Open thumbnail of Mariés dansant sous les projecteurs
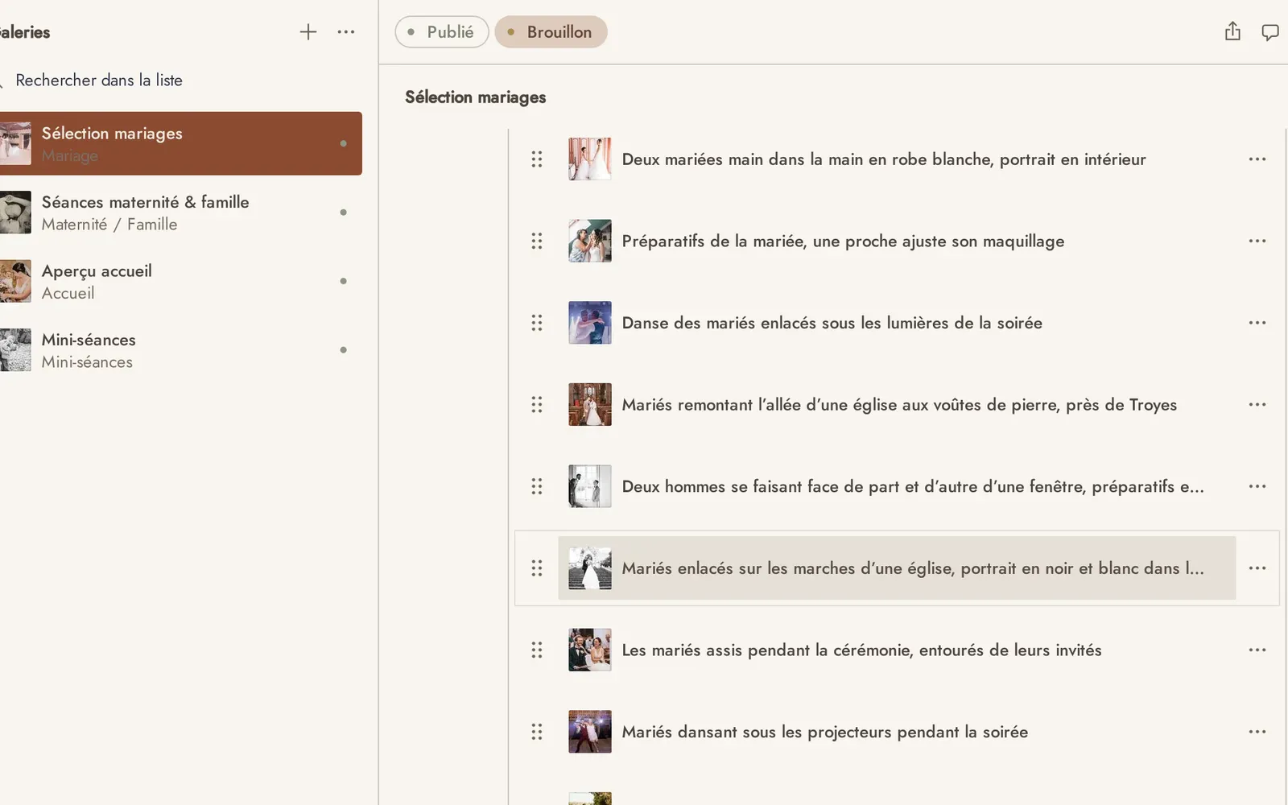 click(590, 732)
